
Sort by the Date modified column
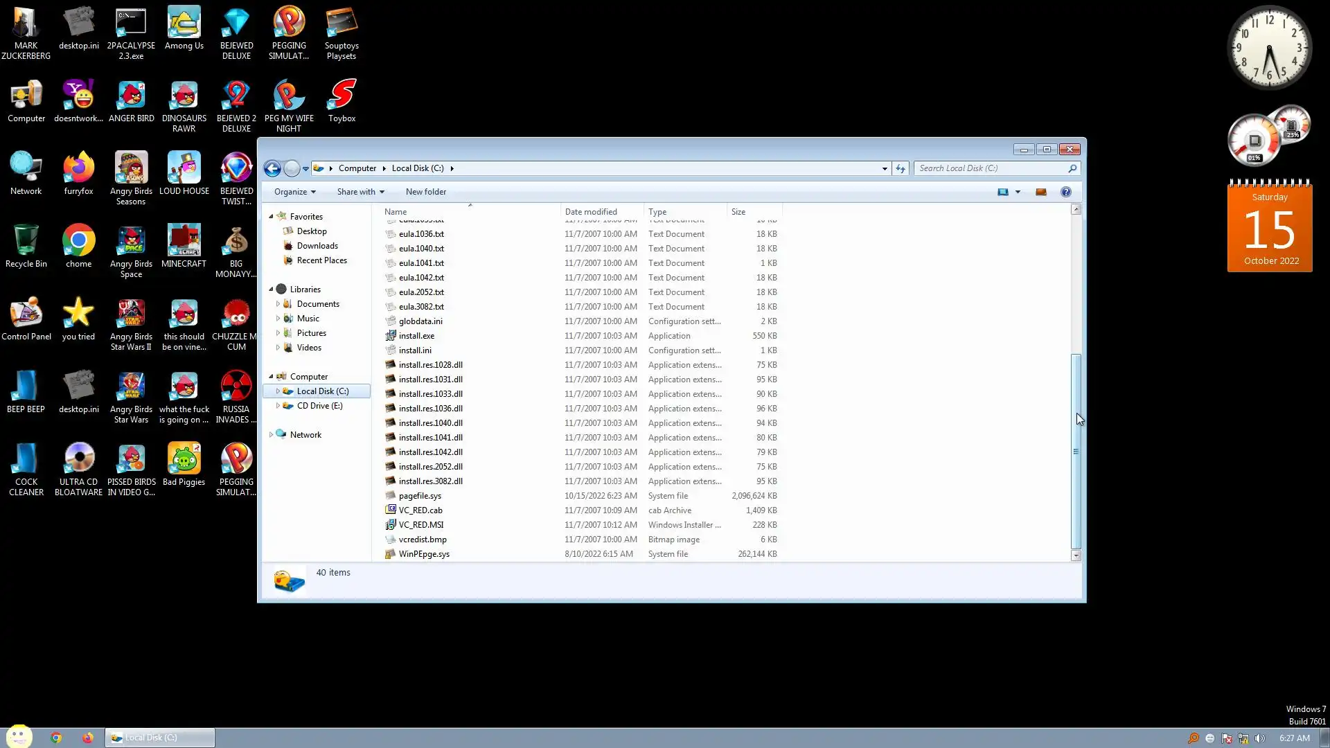[x=590, y=212]
